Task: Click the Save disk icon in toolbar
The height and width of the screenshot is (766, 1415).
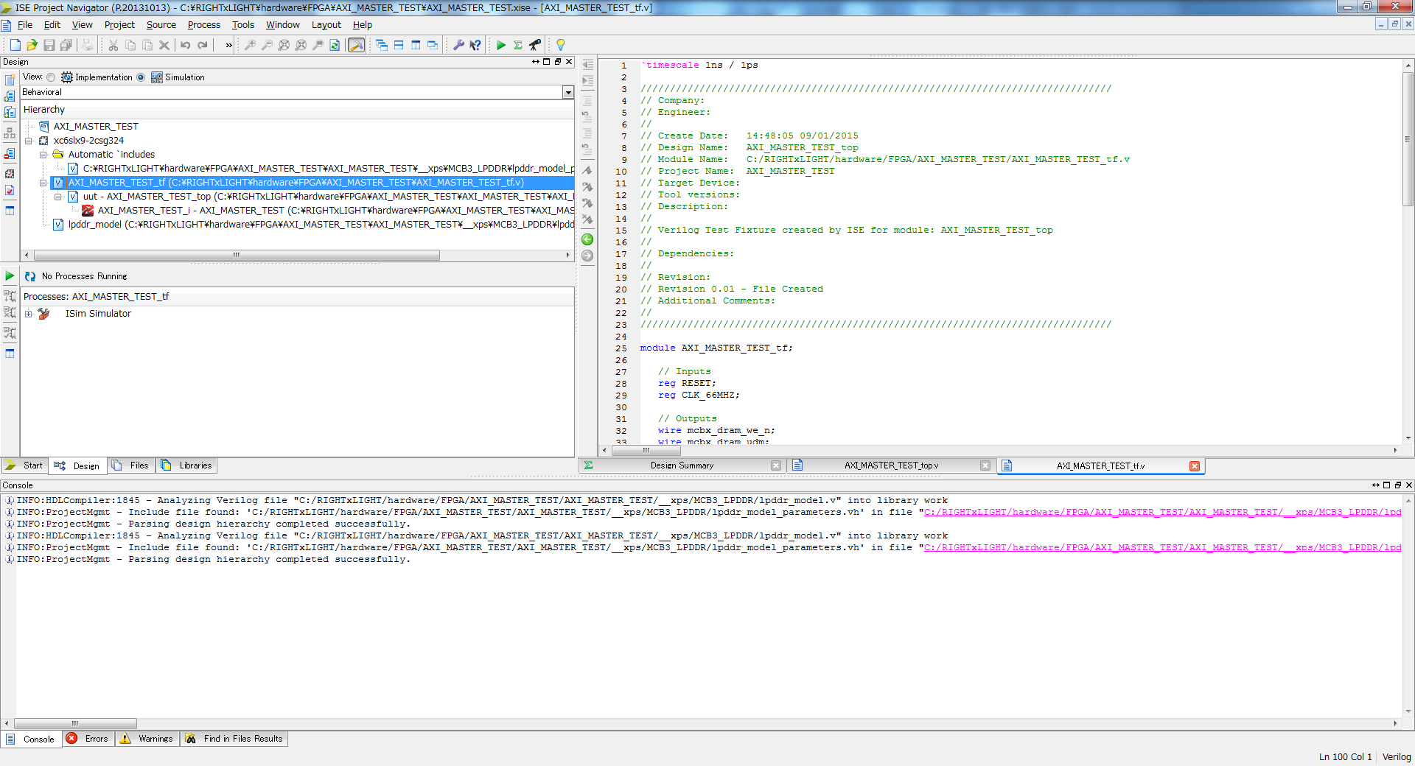Action: (x=49, y=45)
